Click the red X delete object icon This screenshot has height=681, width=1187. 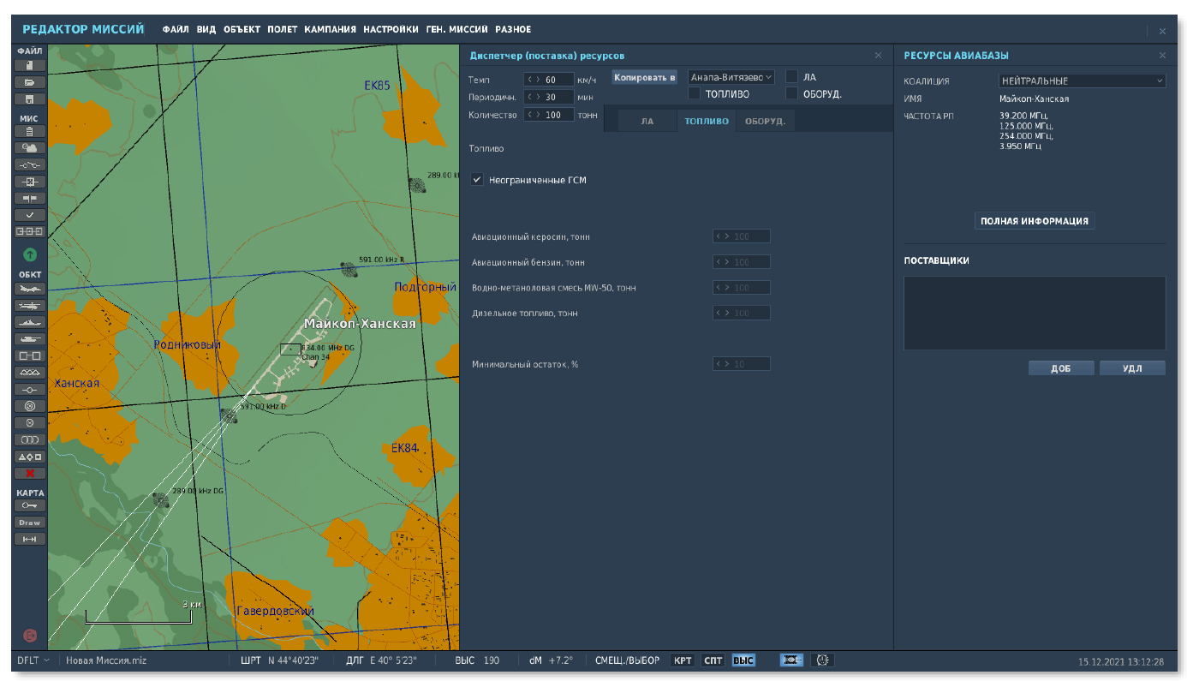coord(29,473)
